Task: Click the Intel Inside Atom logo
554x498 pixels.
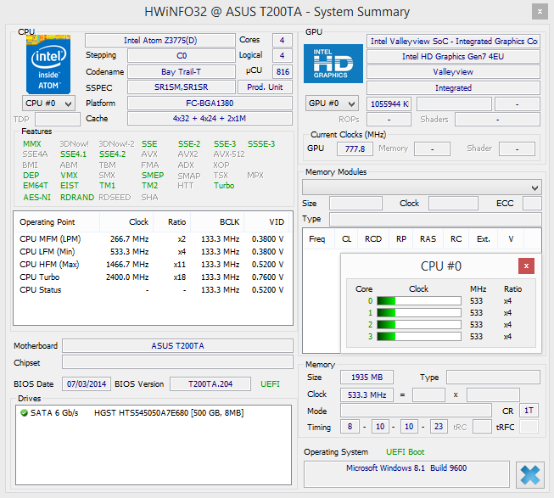Action: pyautogui.click(x=48, y=64)
